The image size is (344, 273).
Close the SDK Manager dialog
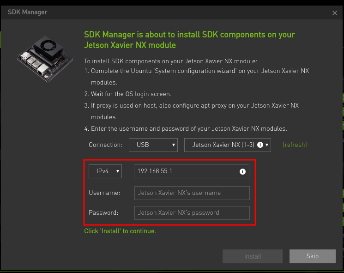(x=334, y=13)
